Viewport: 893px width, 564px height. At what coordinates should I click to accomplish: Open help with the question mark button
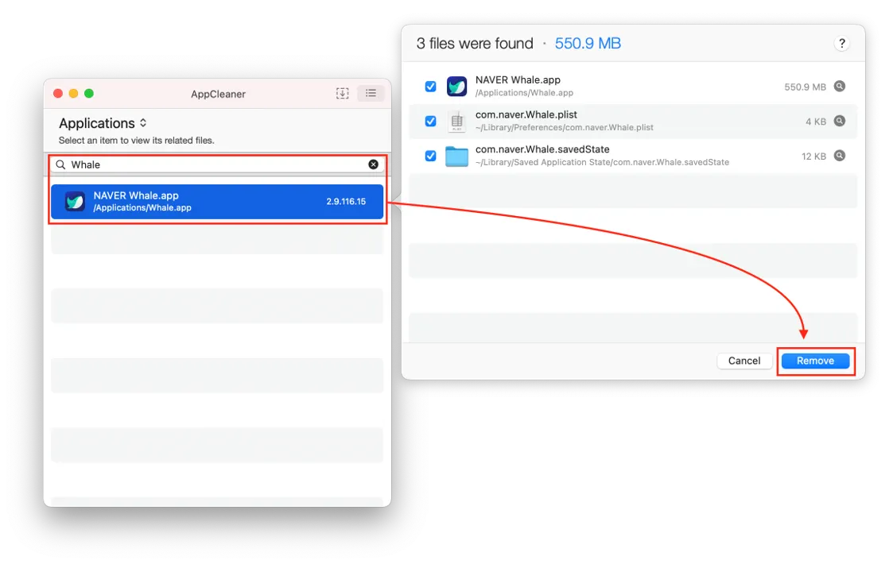(x=842, y=43)
